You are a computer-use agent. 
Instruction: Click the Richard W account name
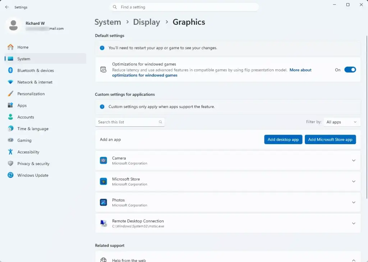[35, 23]
